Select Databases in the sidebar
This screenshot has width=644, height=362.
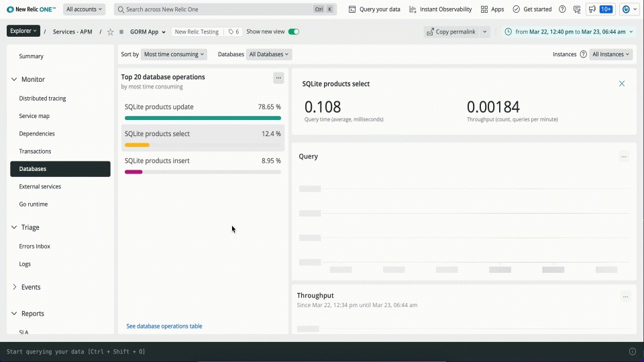click(60, 169)
